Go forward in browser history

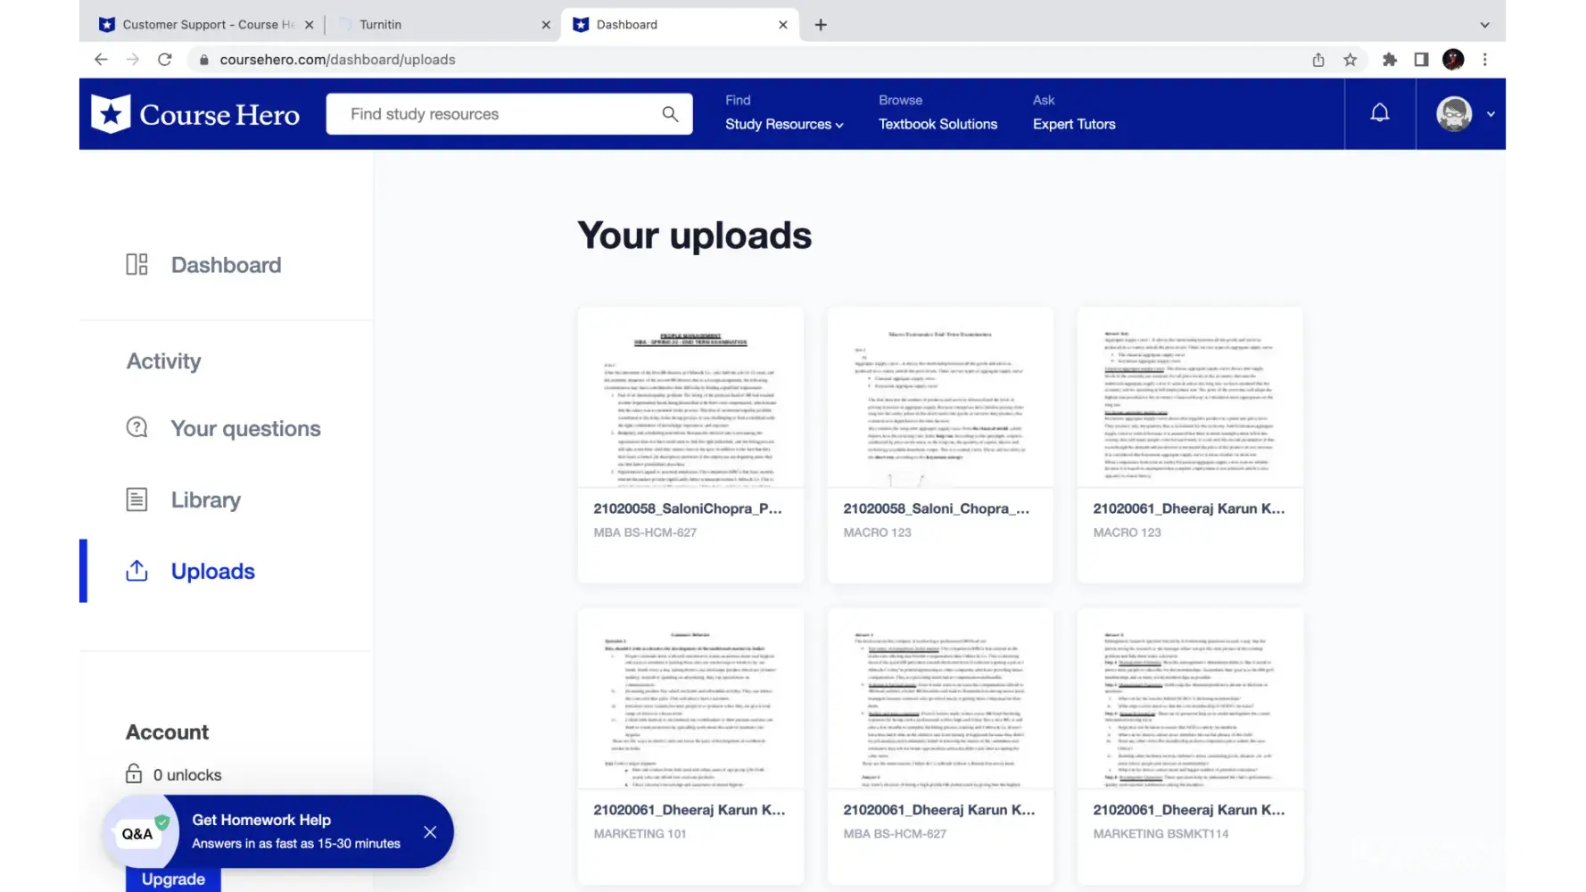pyautogui.click(x=133, y=60)
